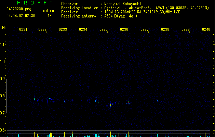The image size is (215, 137).
Task: Click the 0240 time marker
Action: 206,29
